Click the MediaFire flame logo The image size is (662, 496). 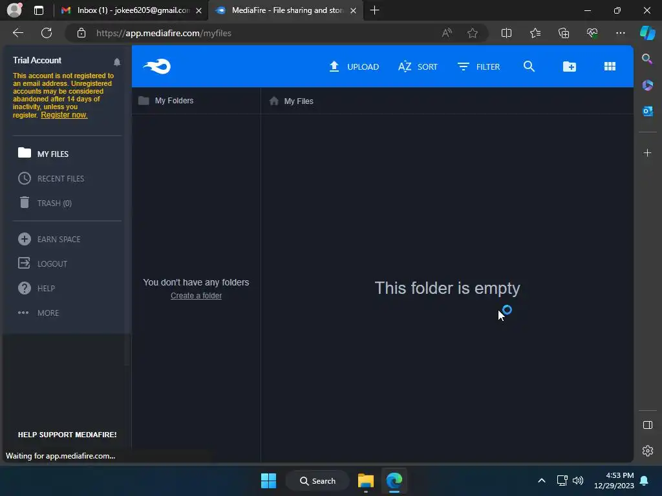tap(156, 67)
